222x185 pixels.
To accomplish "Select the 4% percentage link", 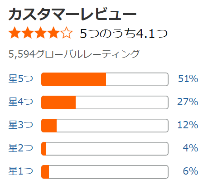I will pos(190,148).
